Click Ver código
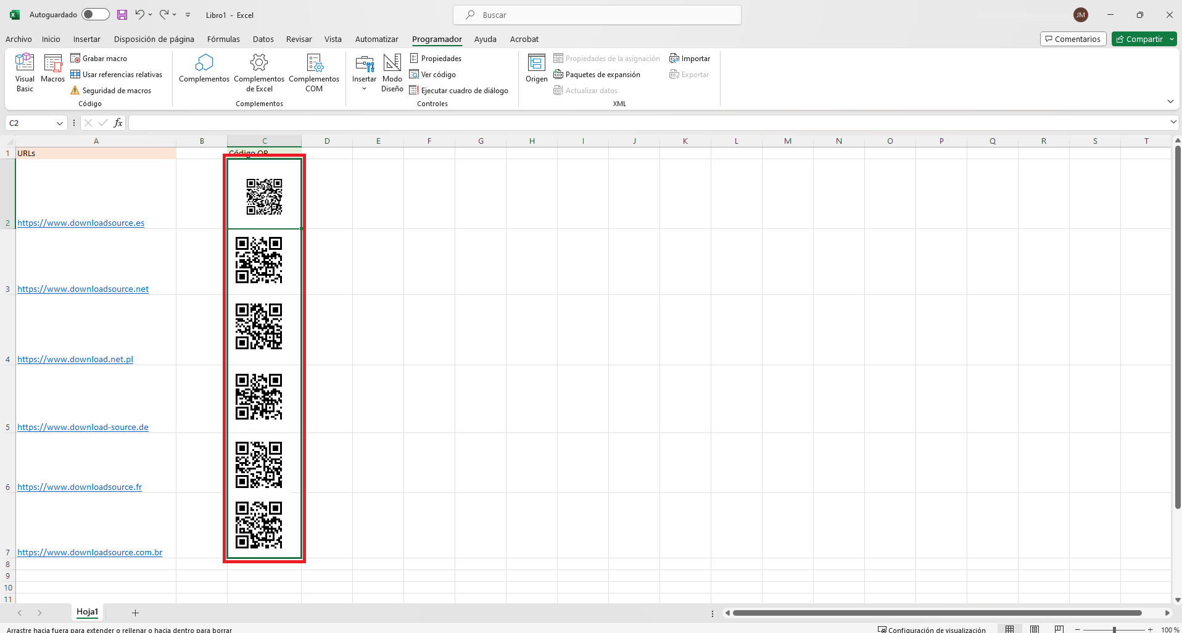The height and width of the screenshot is (633, 1182). (432, 74)
